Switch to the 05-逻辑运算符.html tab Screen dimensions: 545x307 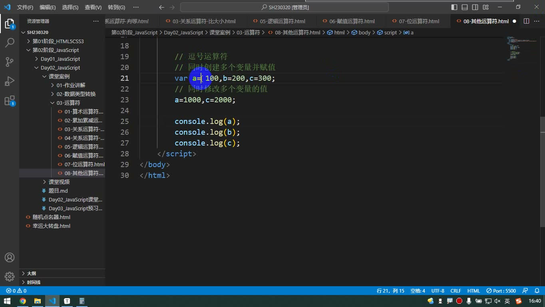[x=282, y=21]
